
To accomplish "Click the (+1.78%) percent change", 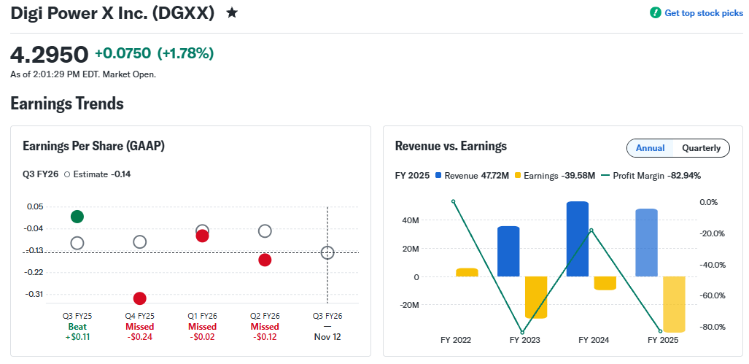I will (185, 53).
